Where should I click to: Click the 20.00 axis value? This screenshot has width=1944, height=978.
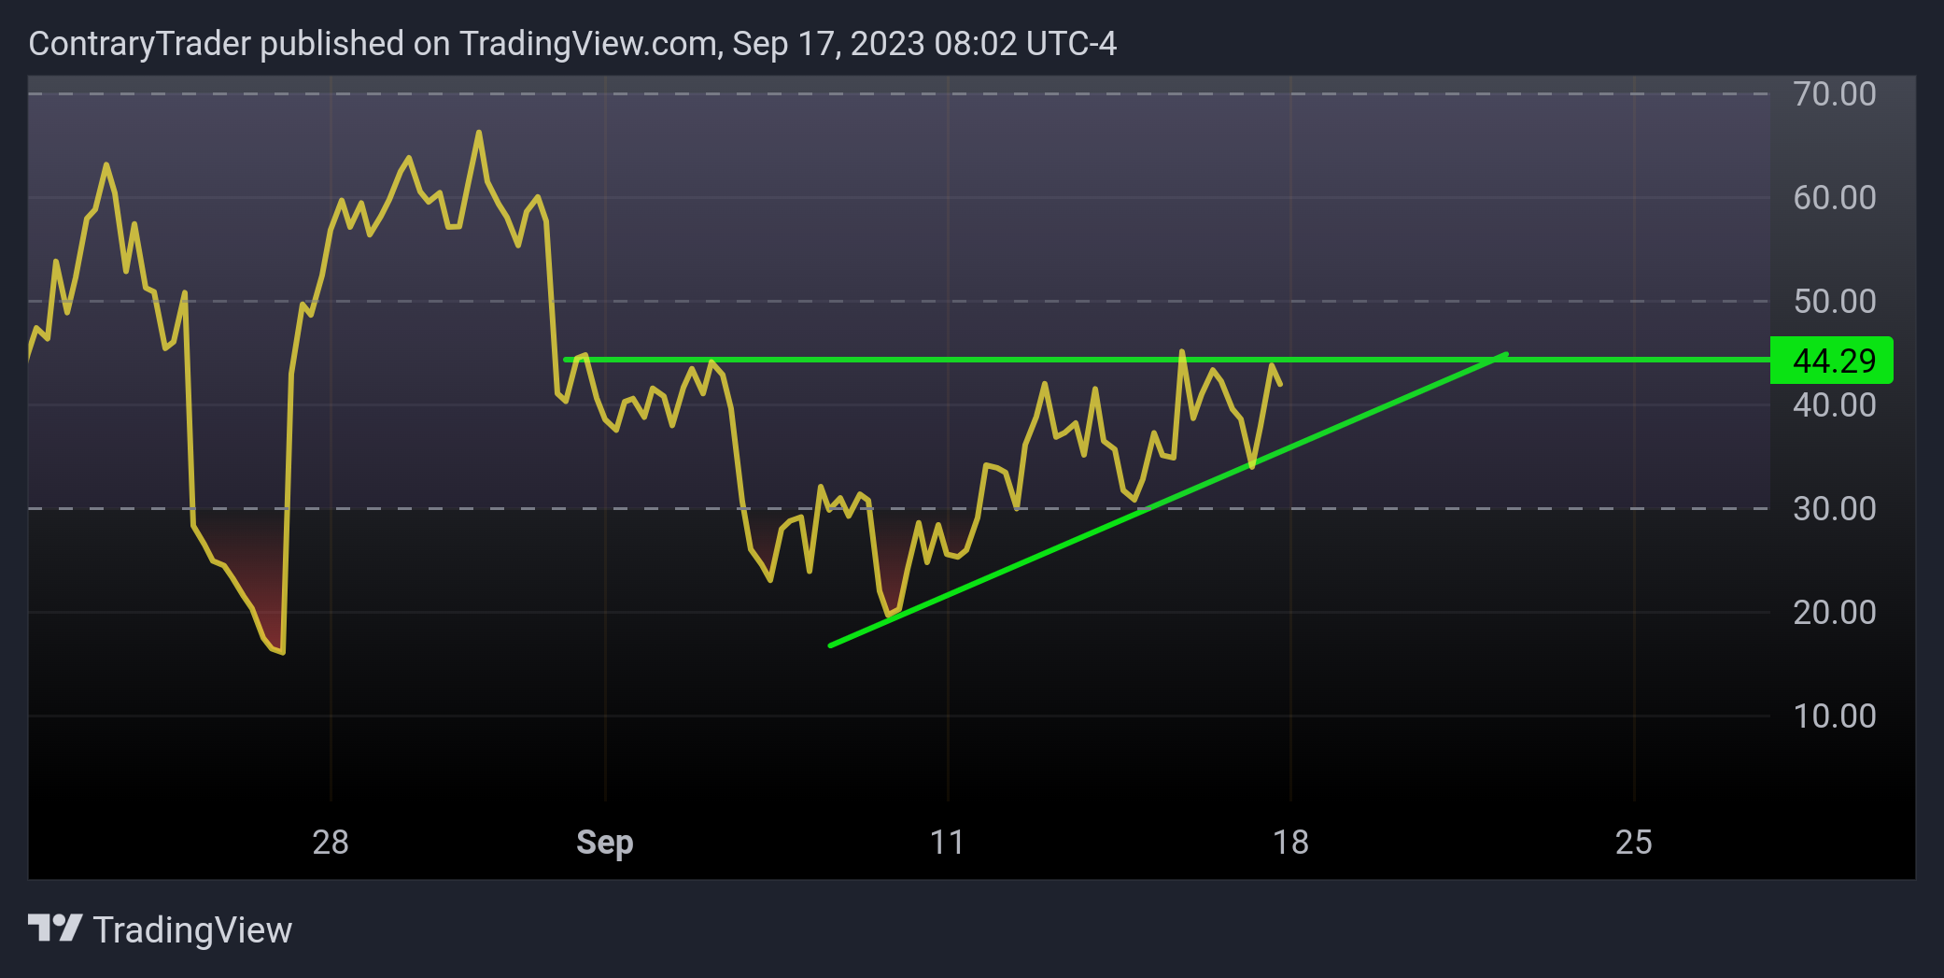[x=1834, y=613]
